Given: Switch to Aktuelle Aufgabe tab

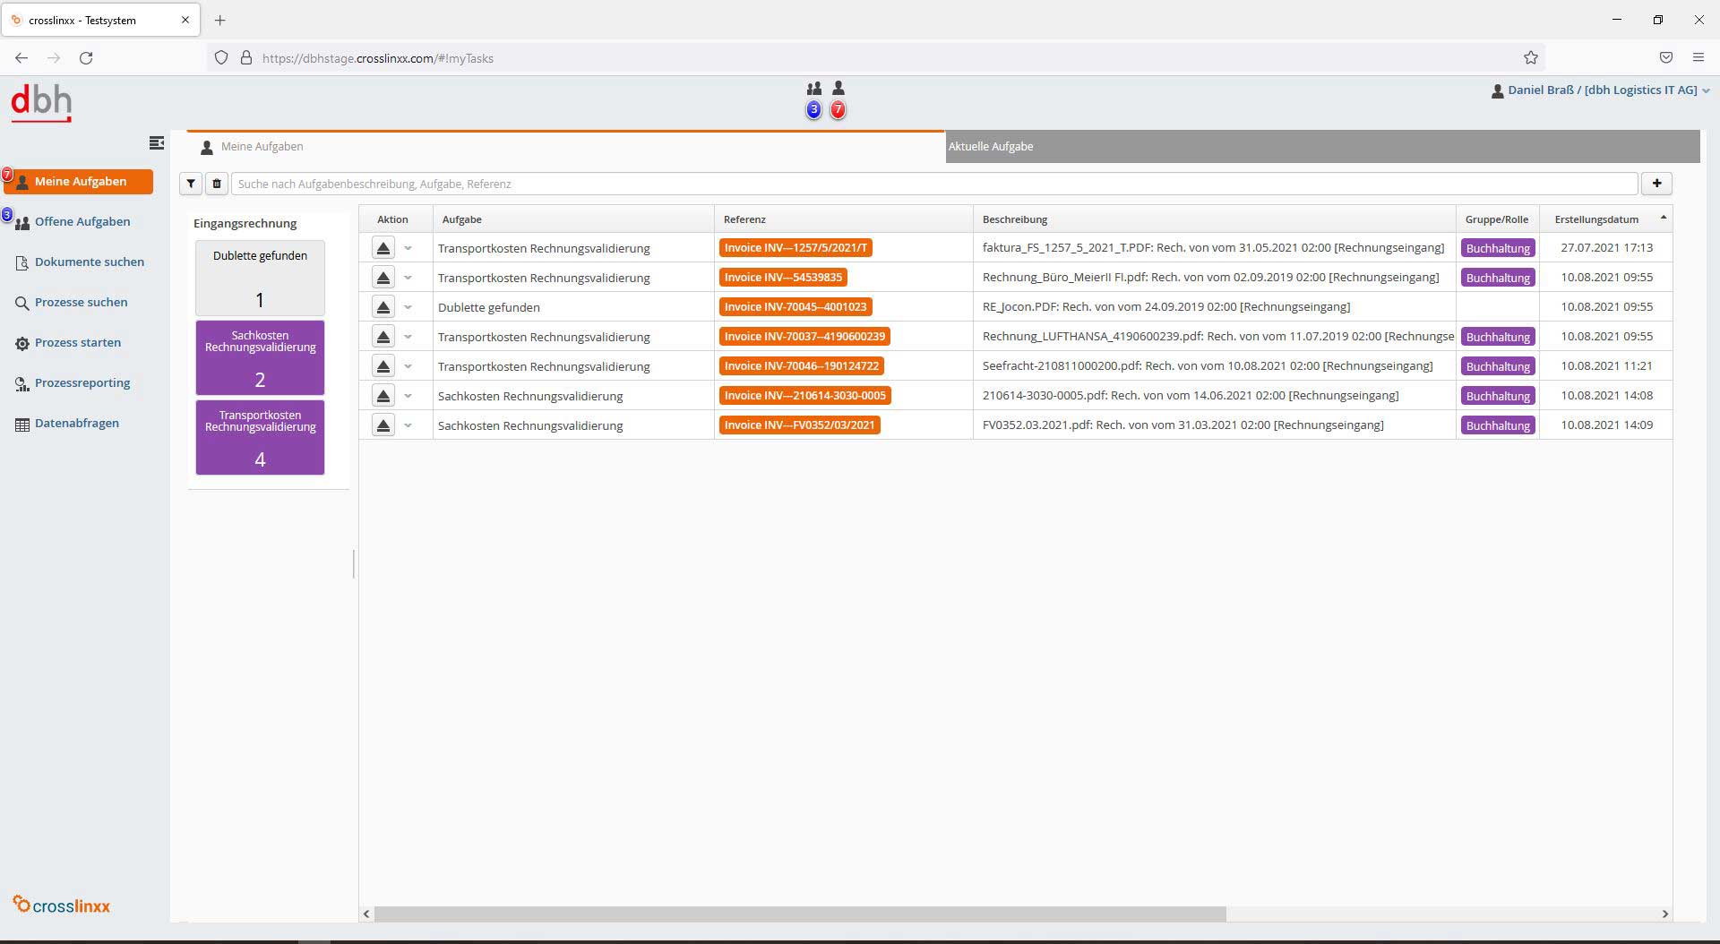Looking at the screenshot, I should (x=1322, y=146).
